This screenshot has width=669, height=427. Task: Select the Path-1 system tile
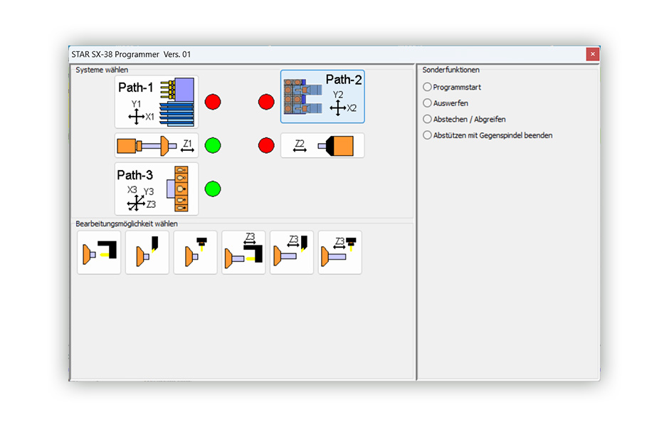click(157, 102)
